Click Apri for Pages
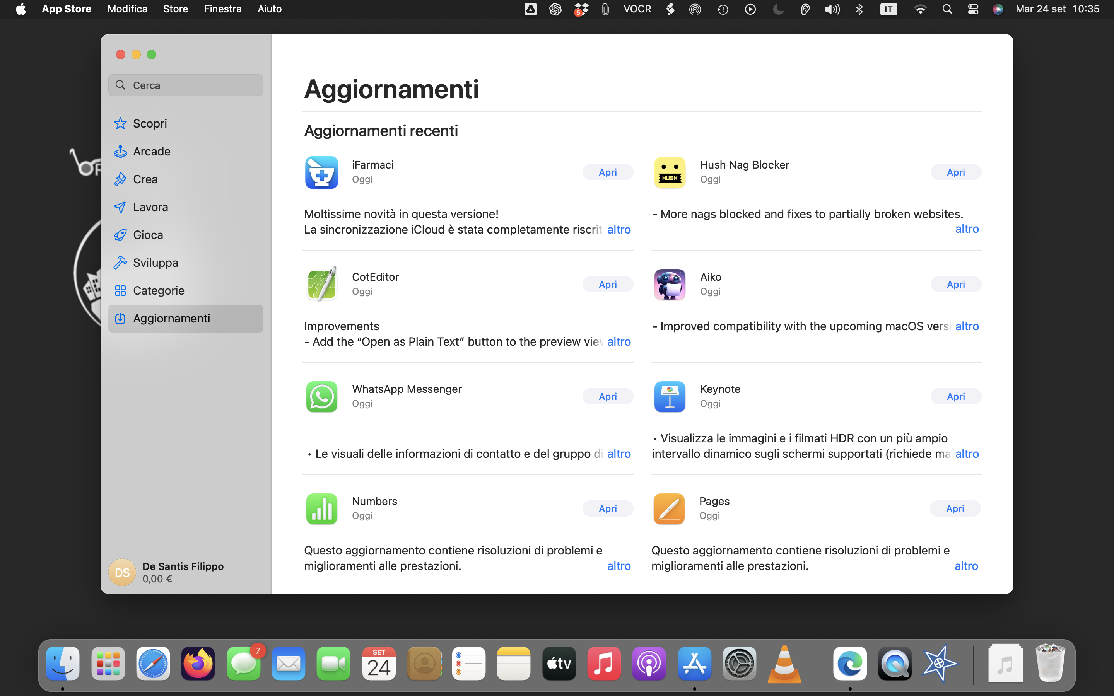The width and height of the screenshot is (1114, 696). pos(955,508)
